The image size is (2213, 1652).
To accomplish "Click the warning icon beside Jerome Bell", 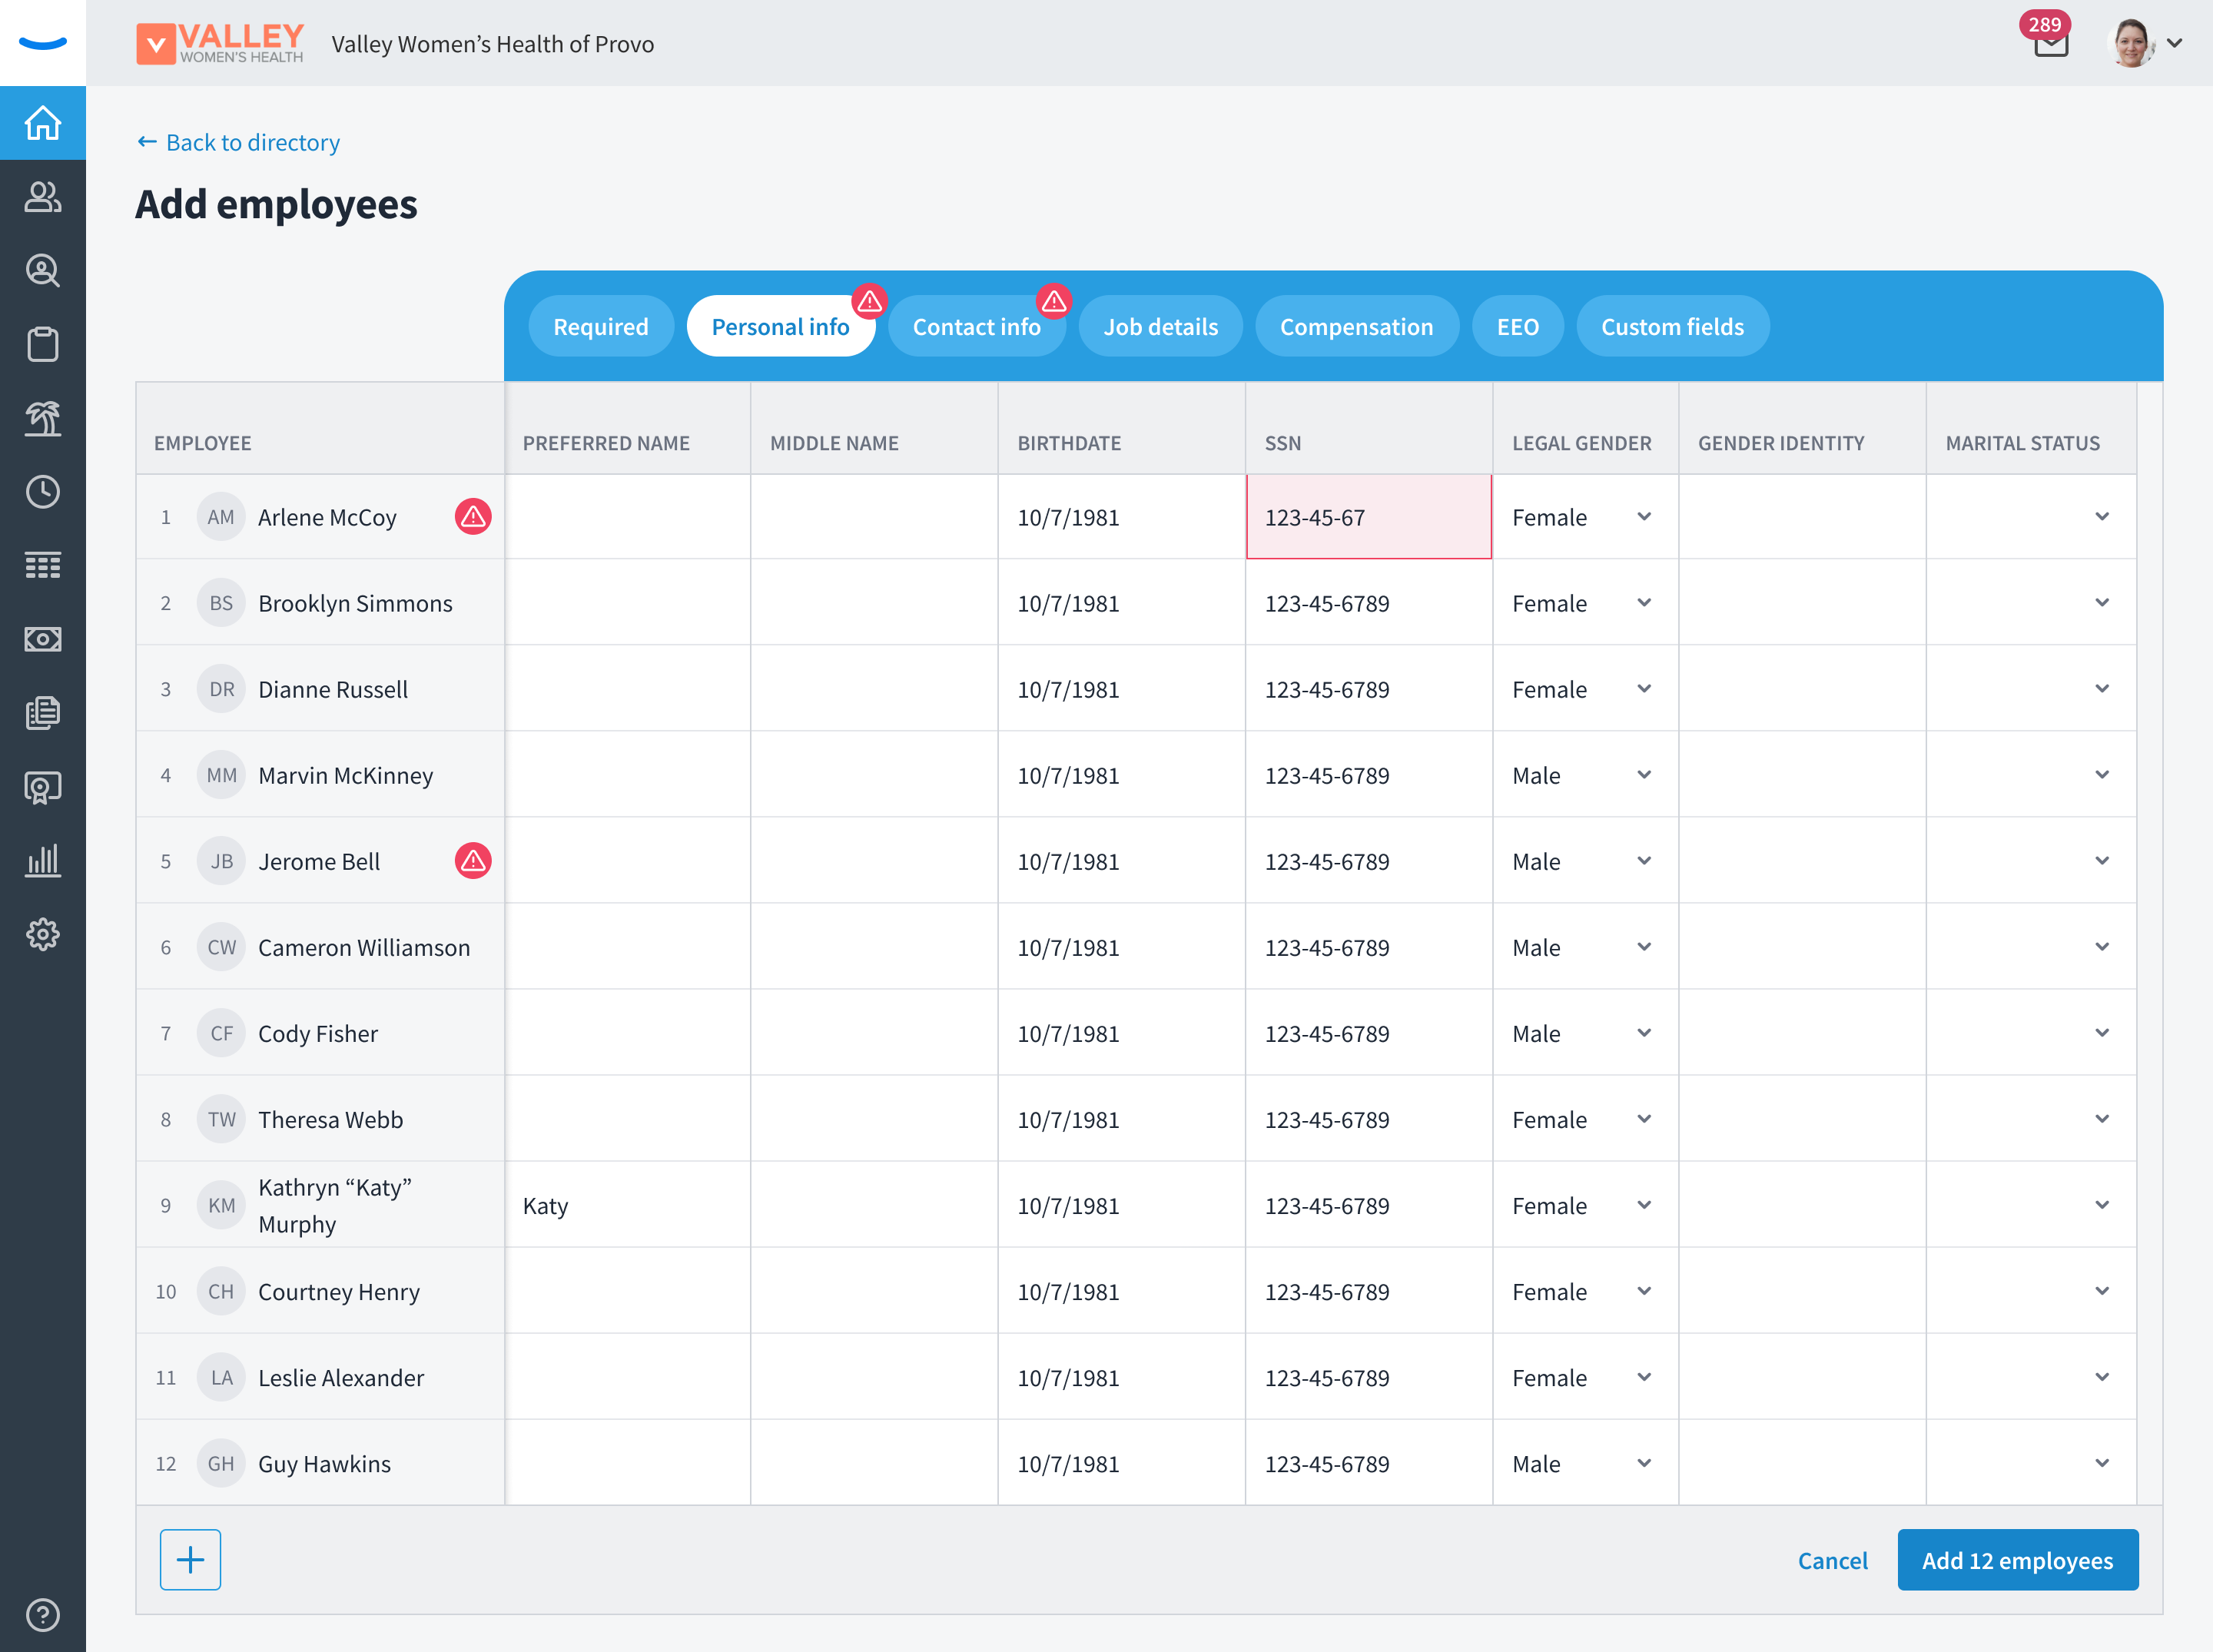I will (x=473, y=861).
